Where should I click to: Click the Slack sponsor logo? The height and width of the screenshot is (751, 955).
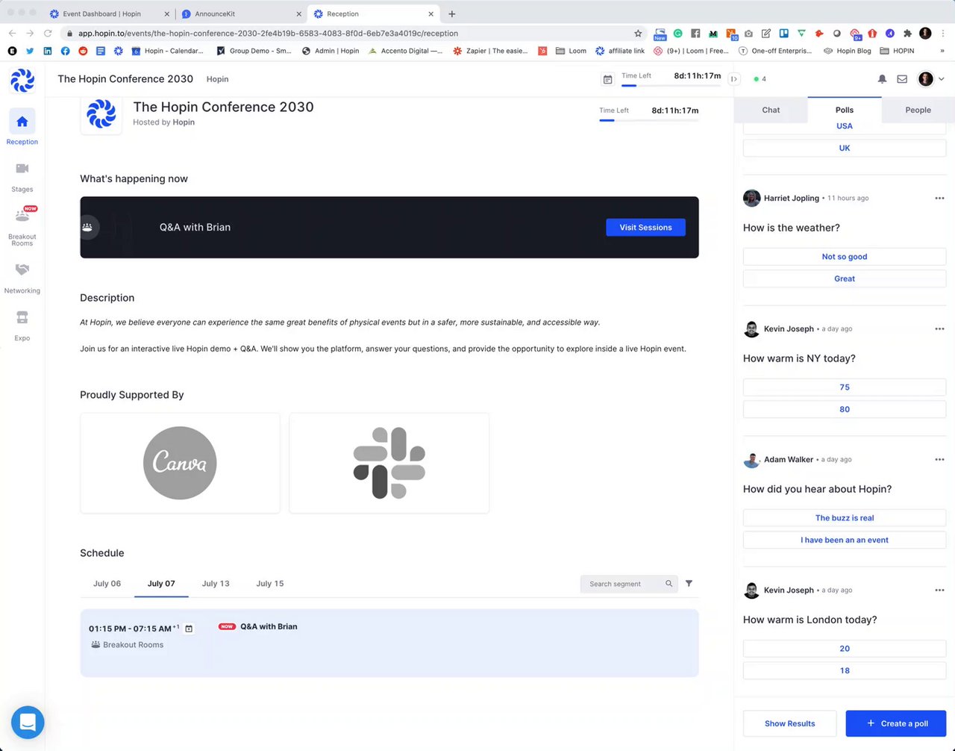pos(389,463)
